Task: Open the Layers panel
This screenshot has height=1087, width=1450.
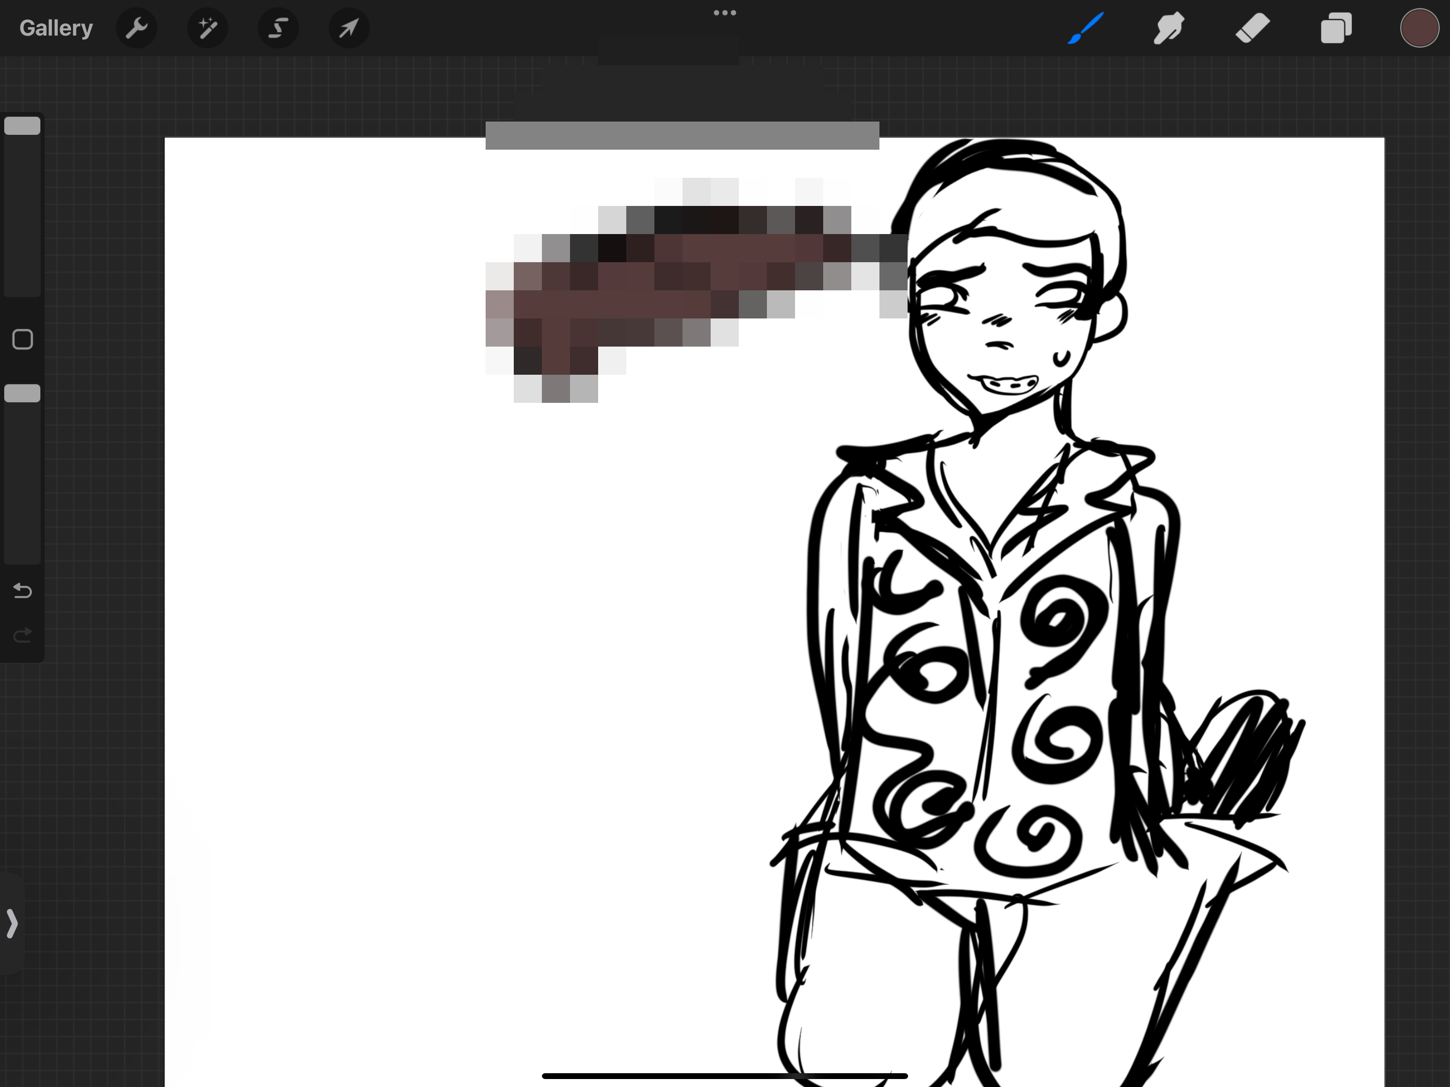Action: (1336, 29)
